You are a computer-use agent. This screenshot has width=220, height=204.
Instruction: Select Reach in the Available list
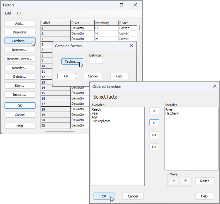[96, 109]
